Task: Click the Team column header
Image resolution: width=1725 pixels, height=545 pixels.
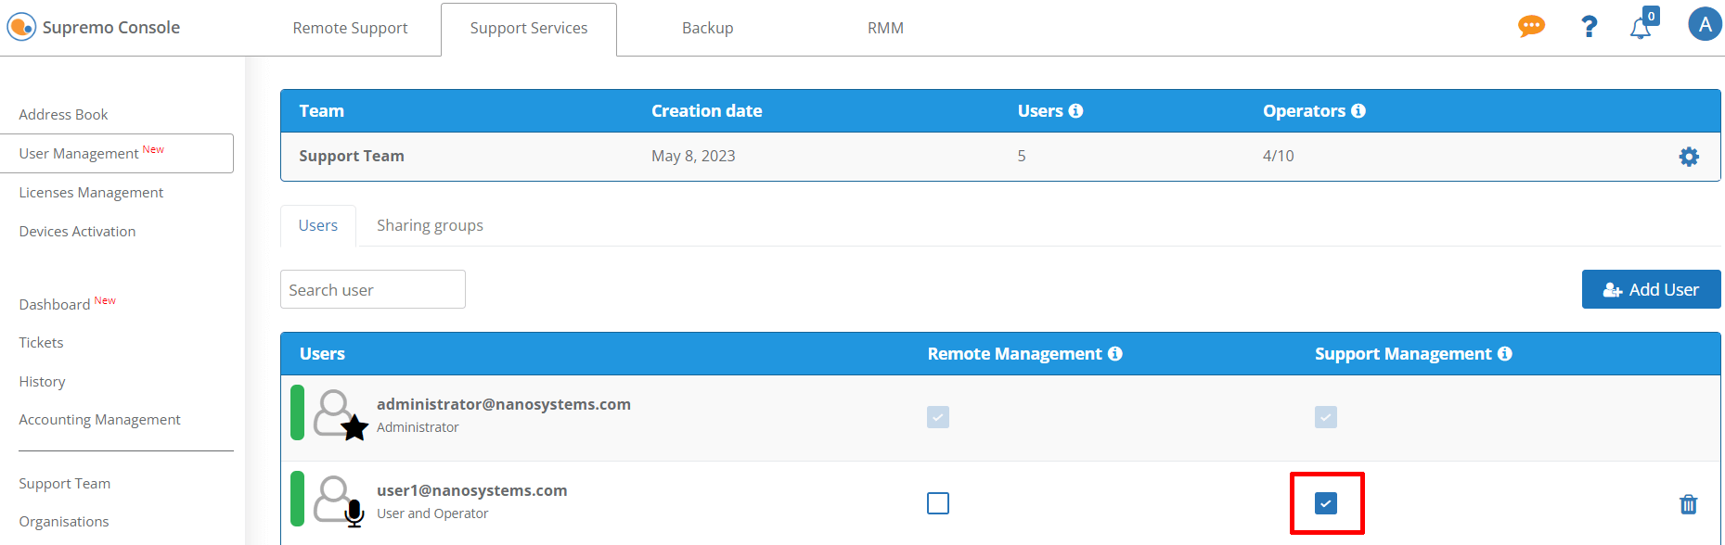Action: 321,110
